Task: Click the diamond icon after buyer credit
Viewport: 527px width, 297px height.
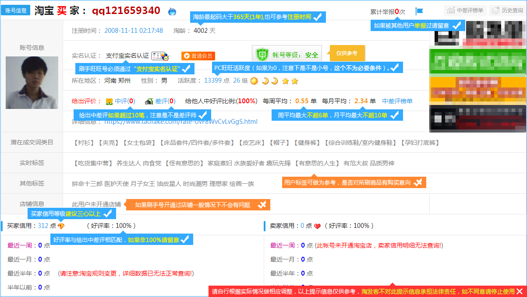Action: [61, 226]
